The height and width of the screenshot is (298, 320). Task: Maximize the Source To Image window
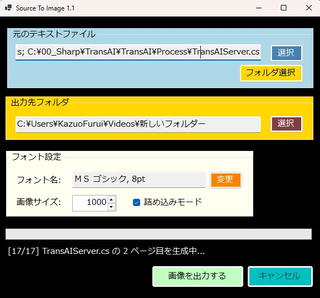pyautogui.click(x=283, y=8)
